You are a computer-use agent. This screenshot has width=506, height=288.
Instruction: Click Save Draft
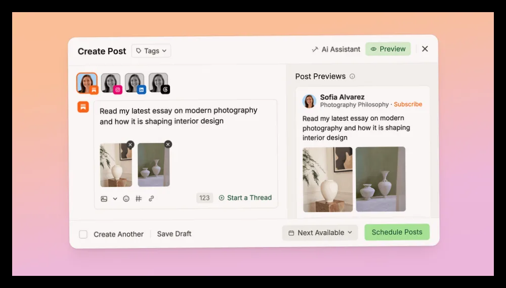click(174, 234)
